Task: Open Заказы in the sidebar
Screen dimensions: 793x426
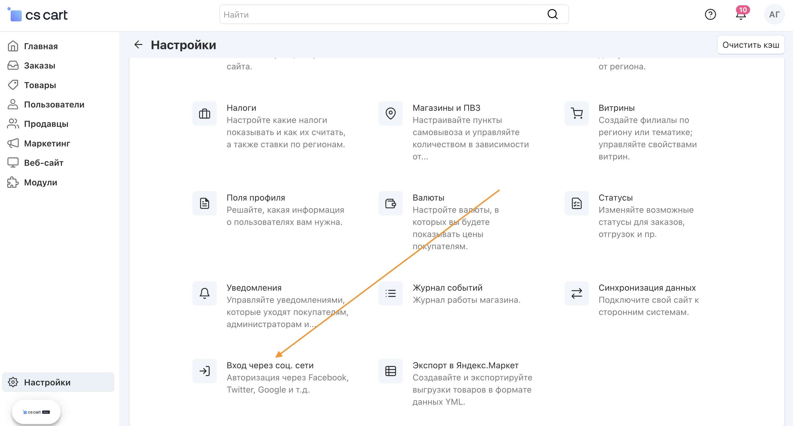Action: (39, 65)
